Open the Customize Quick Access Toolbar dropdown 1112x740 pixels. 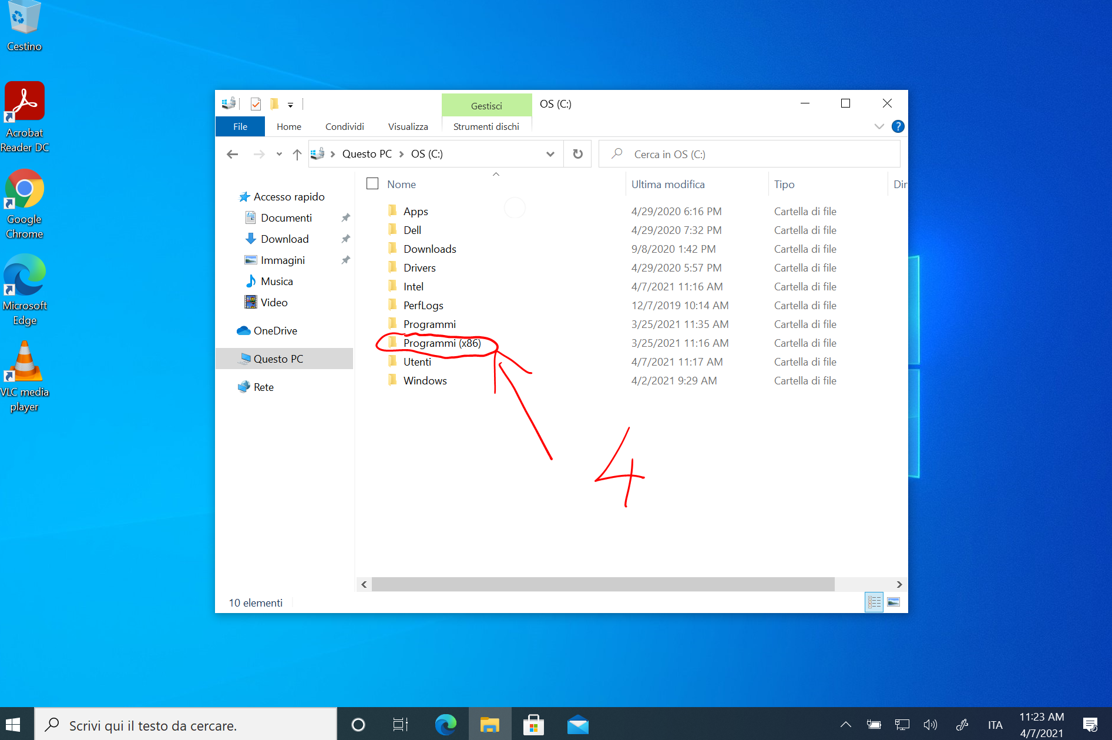point(290,105)
